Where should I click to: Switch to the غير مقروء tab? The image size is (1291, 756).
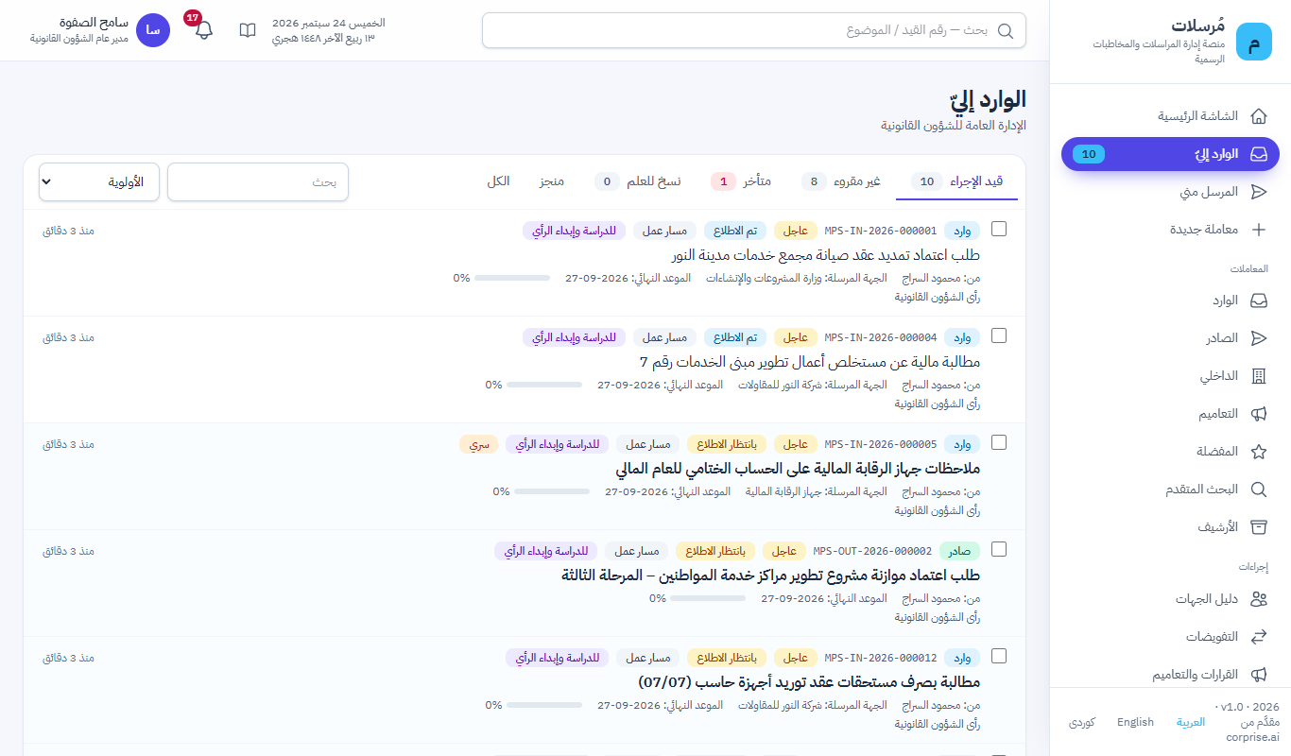tap(842, 181)
